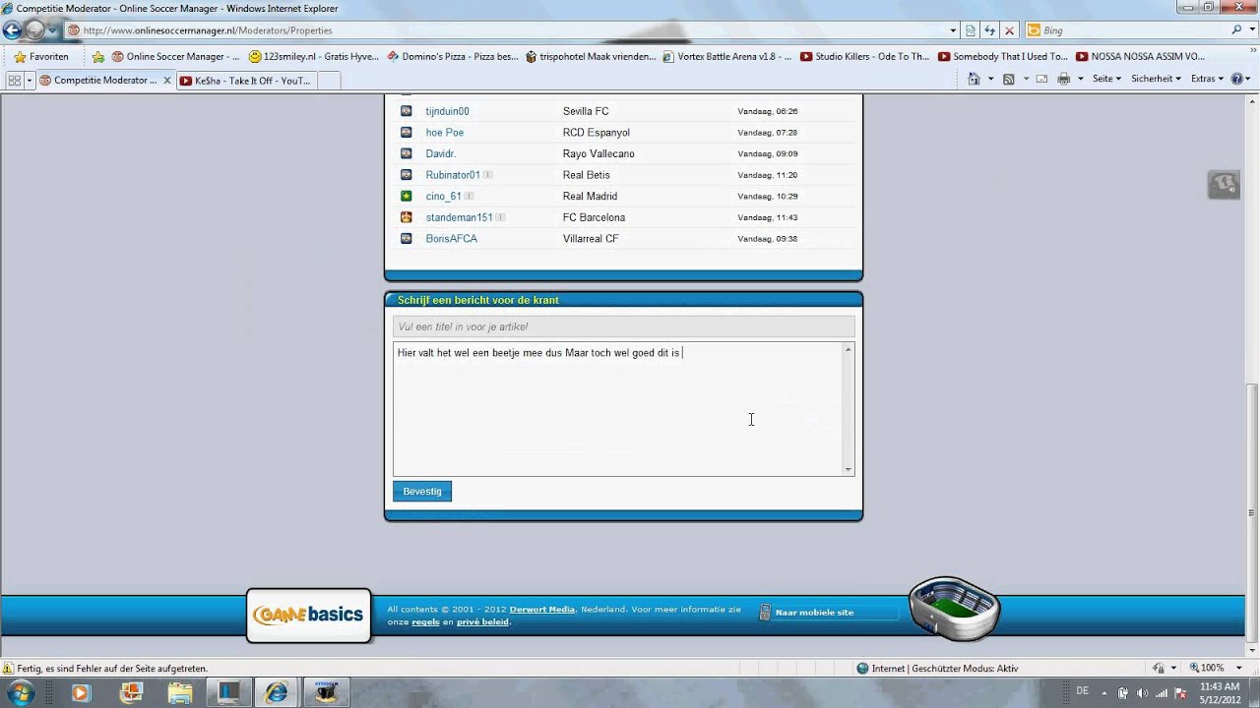
Task: Expand the Sicherheit menu
Action: coord(1156,79)
